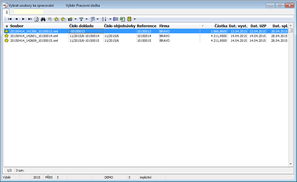Image resolution: width=297 pixels, height=182 pixels.
Task: Click the yellow table sheet icon
Action: point(129,19)
